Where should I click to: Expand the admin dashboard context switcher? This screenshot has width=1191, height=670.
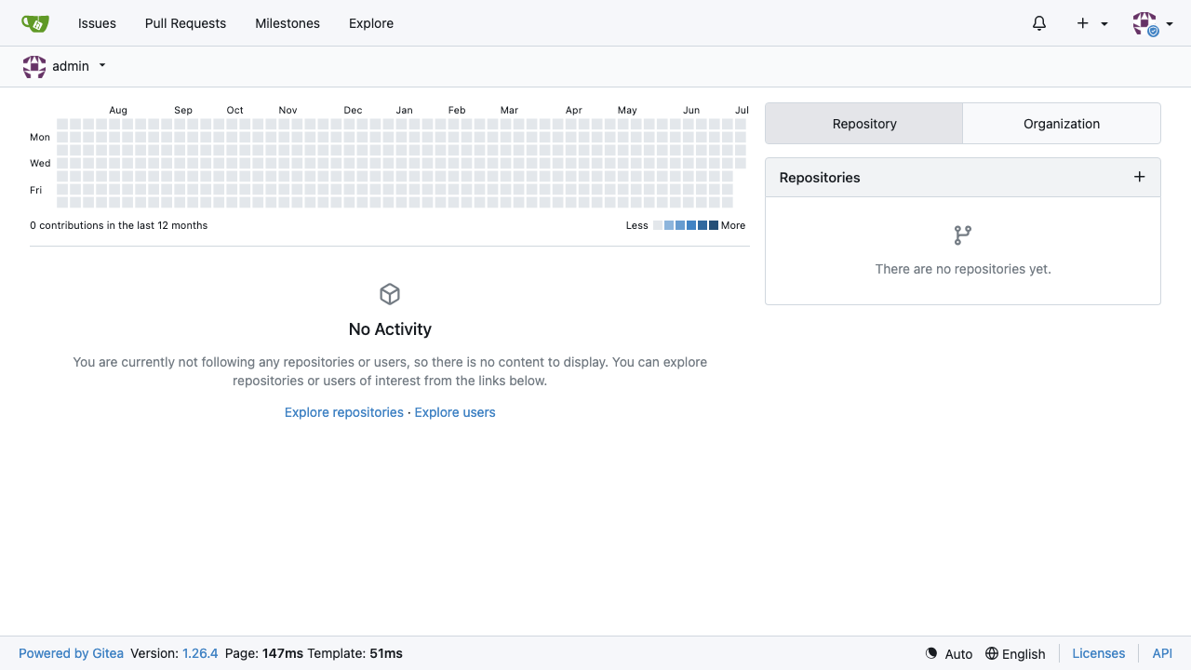[x=64, y=66]
